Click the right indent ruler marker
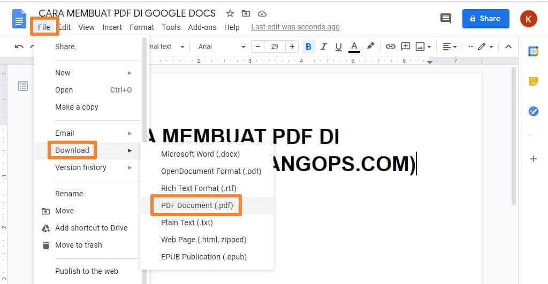Viewport: 548px width, 284px height. click(x=430, y=62)
